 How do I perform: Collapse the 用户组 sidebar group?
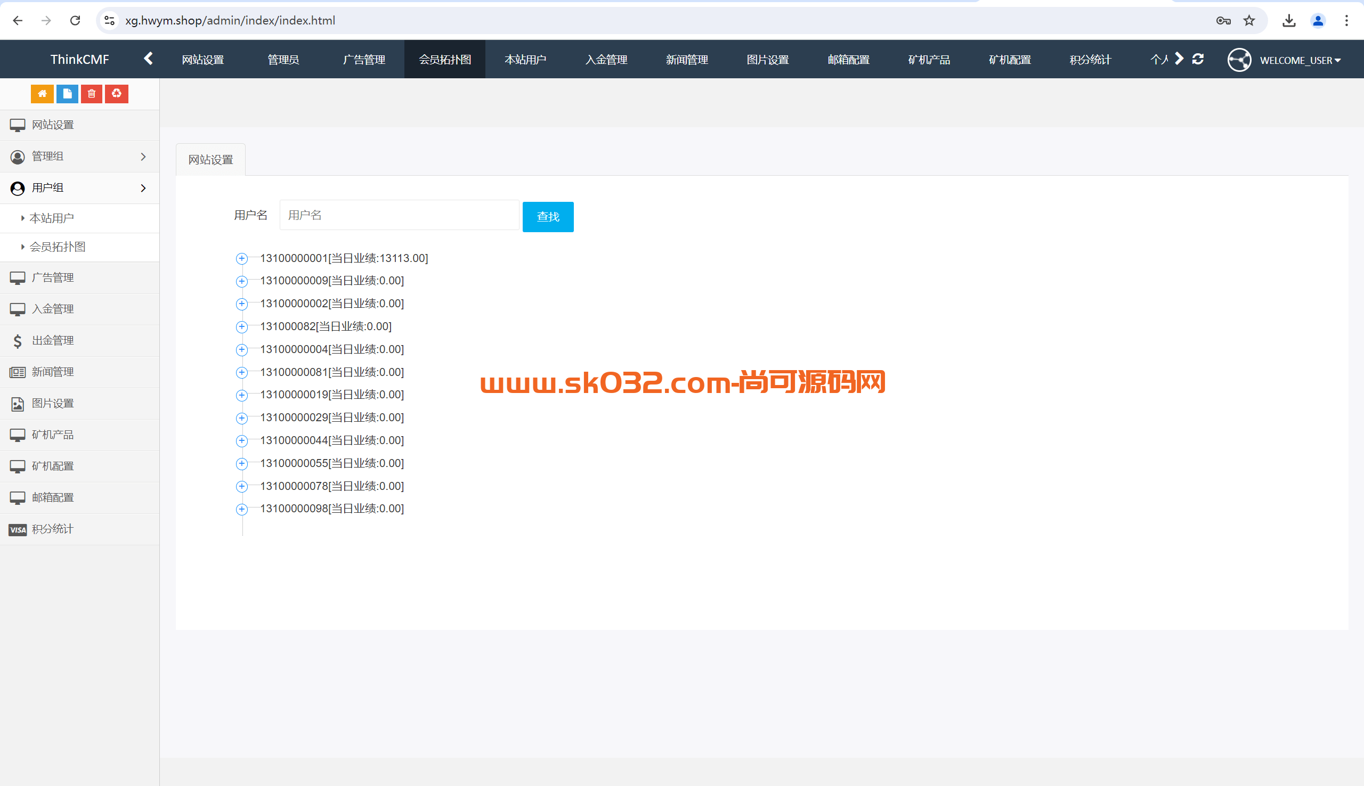pyautogui.click(x=79, y=188)
